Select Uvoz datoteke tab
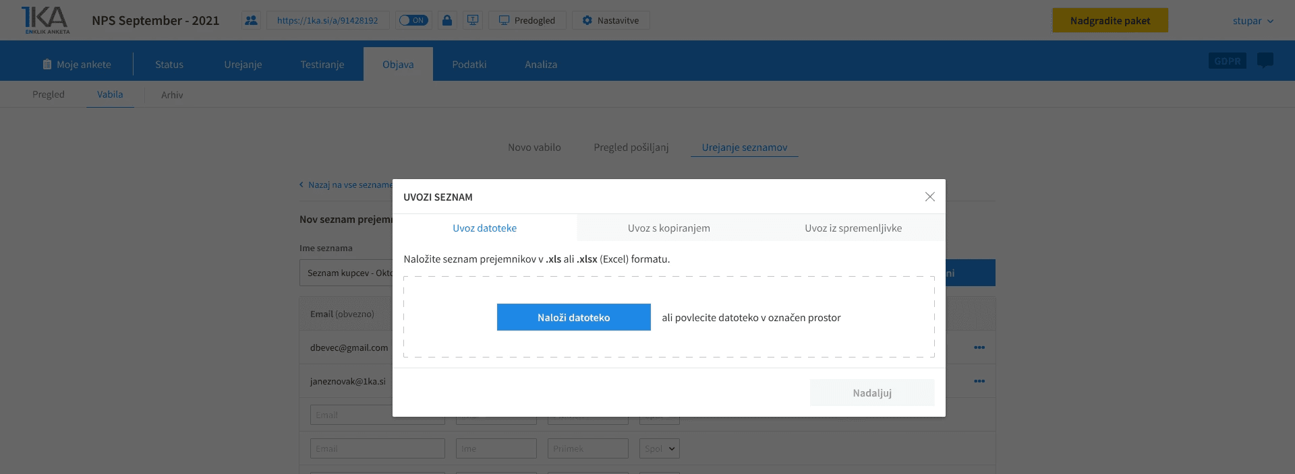The width and height of the screenshot is (1295, 474). pos(485,228)
